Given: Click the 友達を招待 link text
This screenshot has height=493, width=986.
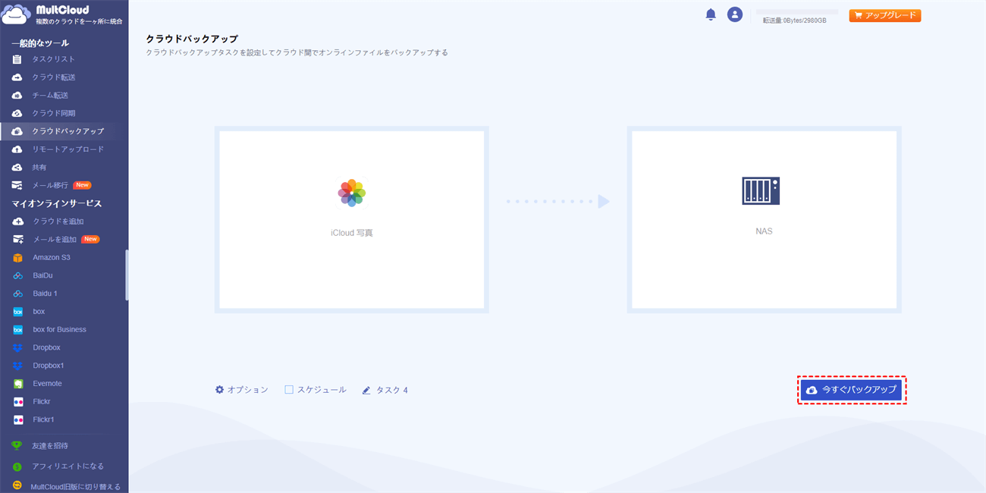Looking at the screenshot, I should (x=50, y=446).
